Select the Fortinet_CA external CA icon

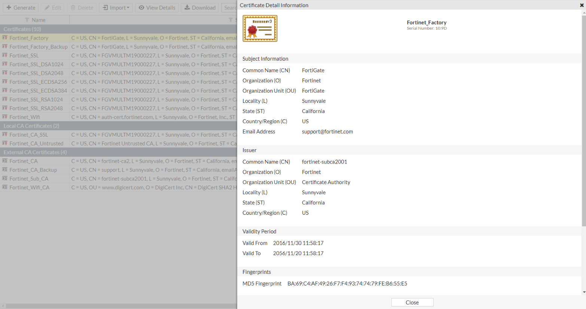point(5,161)
